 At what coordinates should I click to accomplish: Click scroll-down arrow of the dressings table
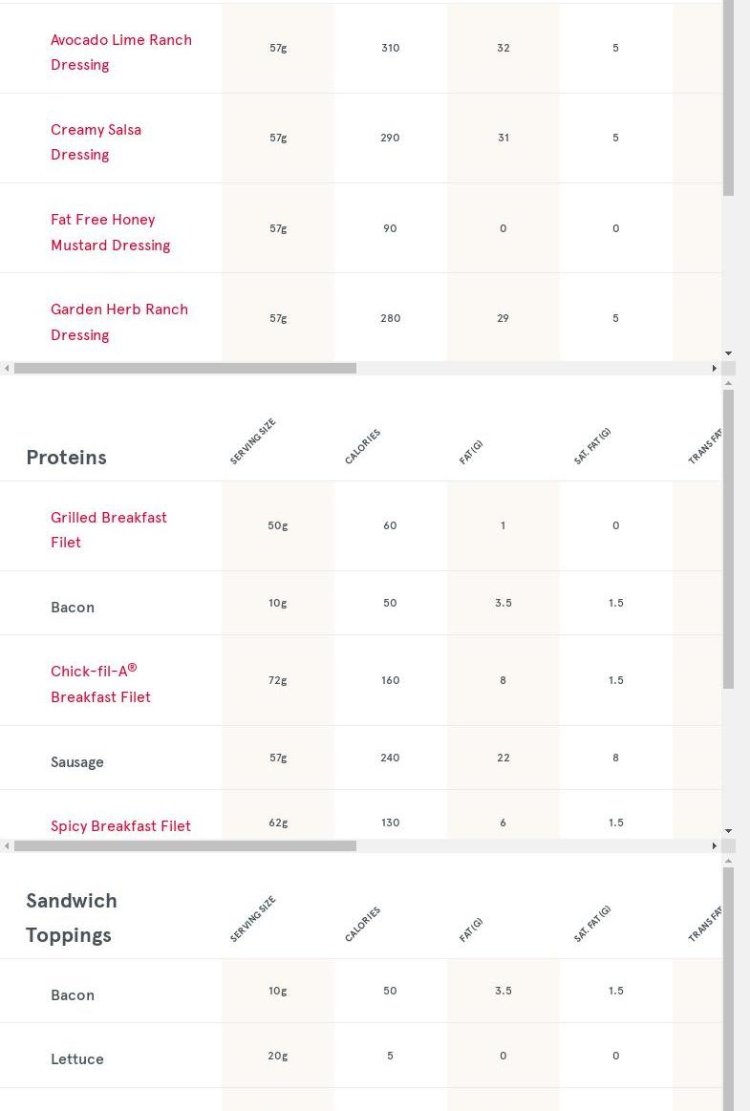tap(729, 353)
